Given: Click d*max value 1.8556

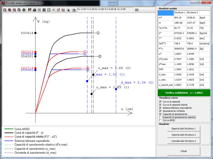Looking at the screenshot, I should click(193, 64).
